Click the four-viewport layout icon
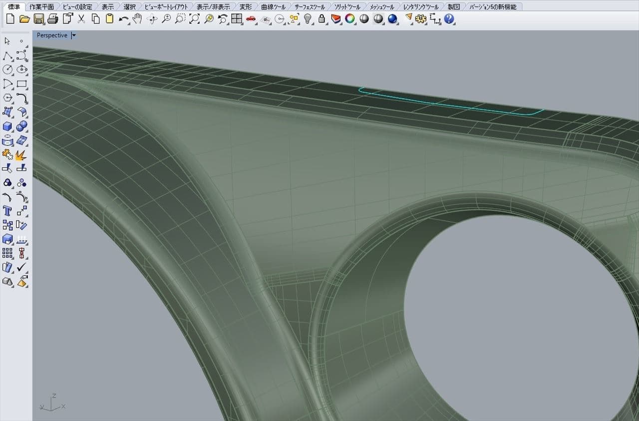The height and width of the screenshot is (421, 639). (x=237, y=19)
